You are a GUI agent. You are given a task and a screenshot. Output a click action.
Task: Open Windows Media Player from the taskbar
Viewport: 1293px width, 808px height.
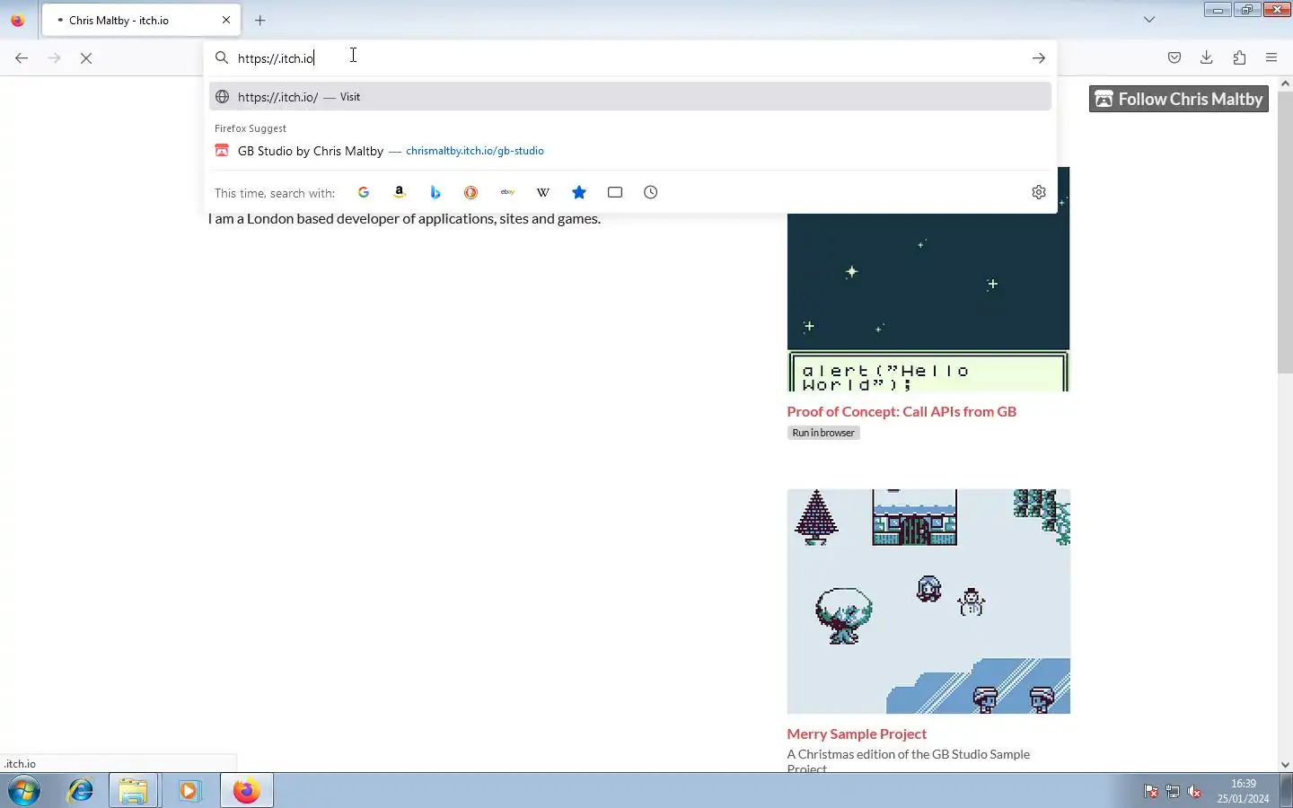tap(189, 791)
